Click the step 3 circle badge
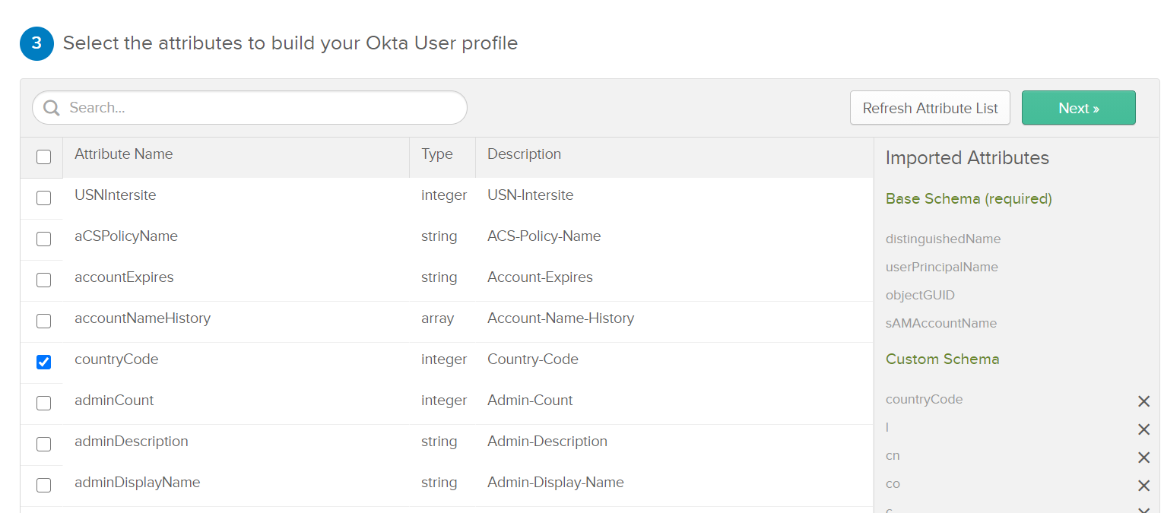This screenshot has height=513, width=1164. (x=36, y=43)
